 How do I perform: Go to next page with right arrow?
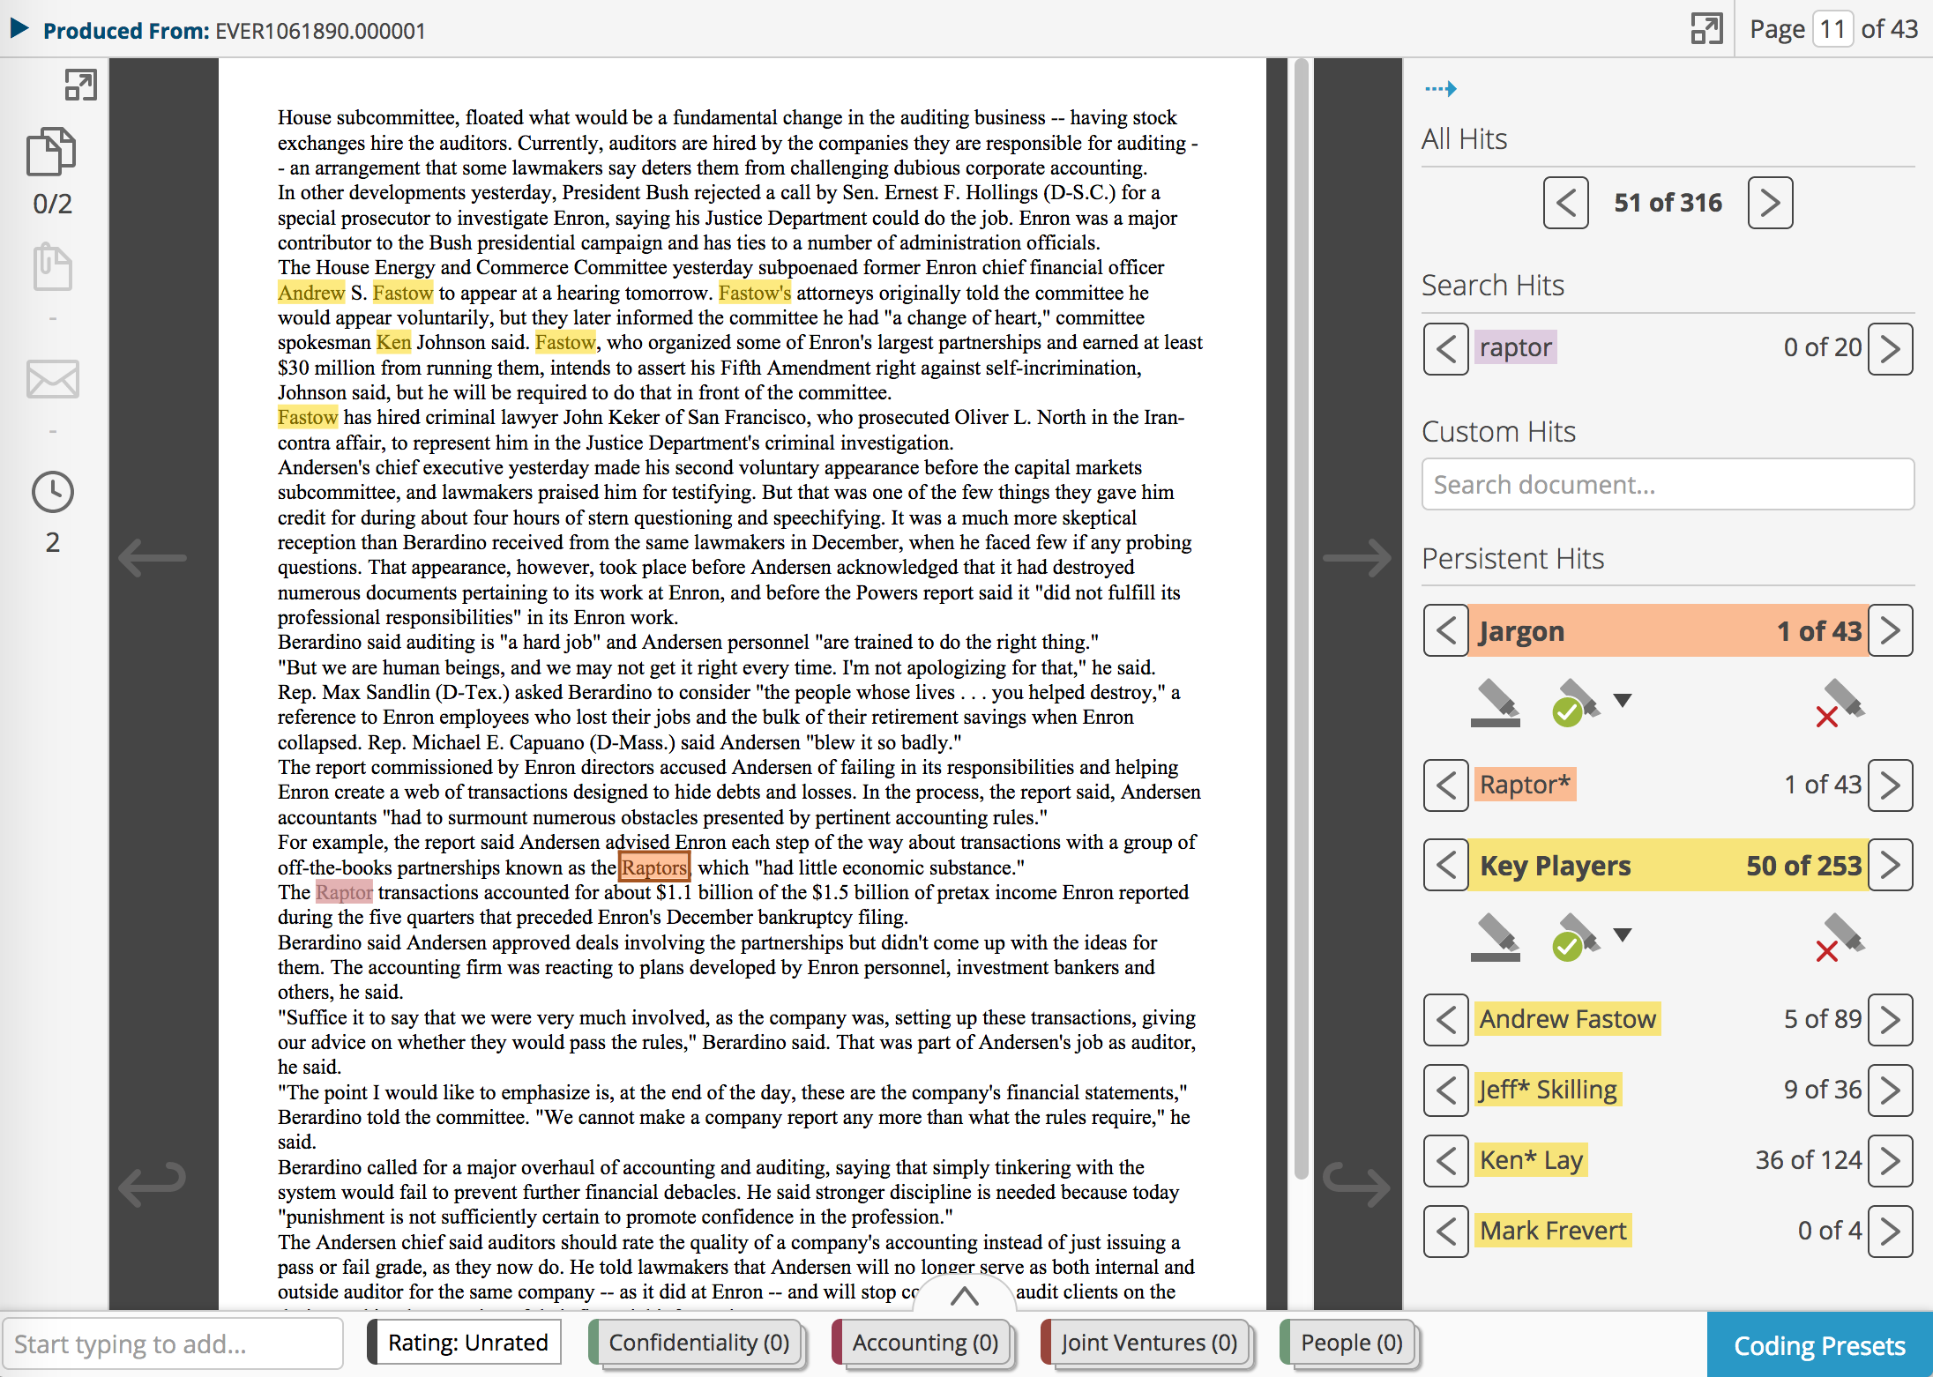(1357, 557)
